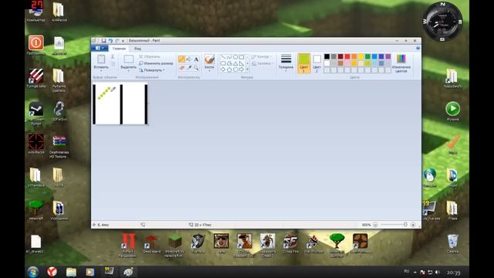Expand the Brushes (Кисти) dropdown arrow

209,71
